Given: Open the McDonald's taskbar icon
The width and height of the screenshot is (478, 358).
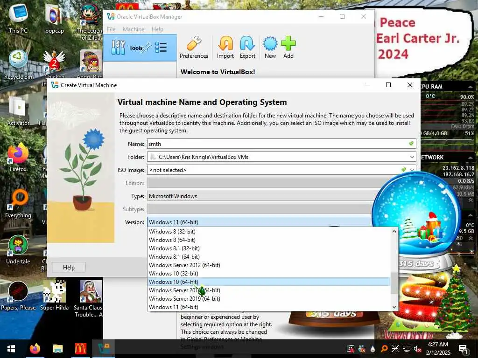Looking at the screenshot, I should point(80,349).
